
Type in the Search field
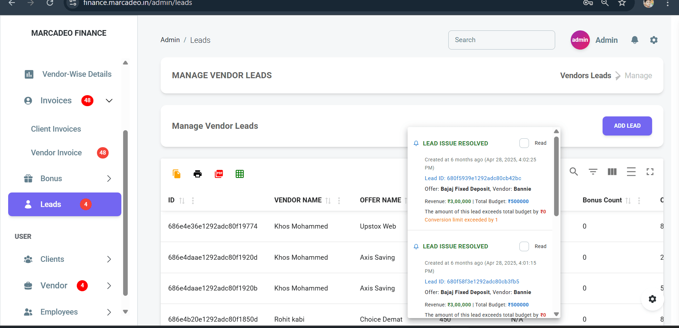[501, 40]
